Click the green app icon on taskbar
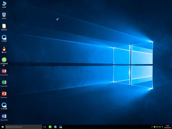The height and width of the screenshot is (129, 172). point(50,127)
